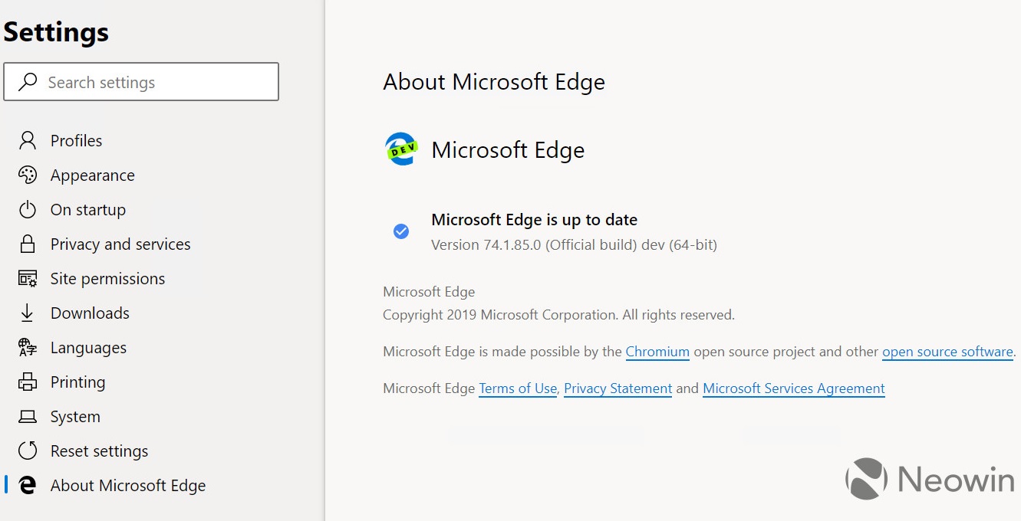Click the Terms of Use link
Screen dimensions: 1021x521
pyautogui.click(x=517, y=388)
